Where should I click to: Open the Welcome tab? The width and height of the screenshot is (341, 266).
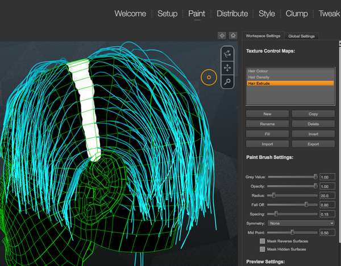click(x=130, y=14)
